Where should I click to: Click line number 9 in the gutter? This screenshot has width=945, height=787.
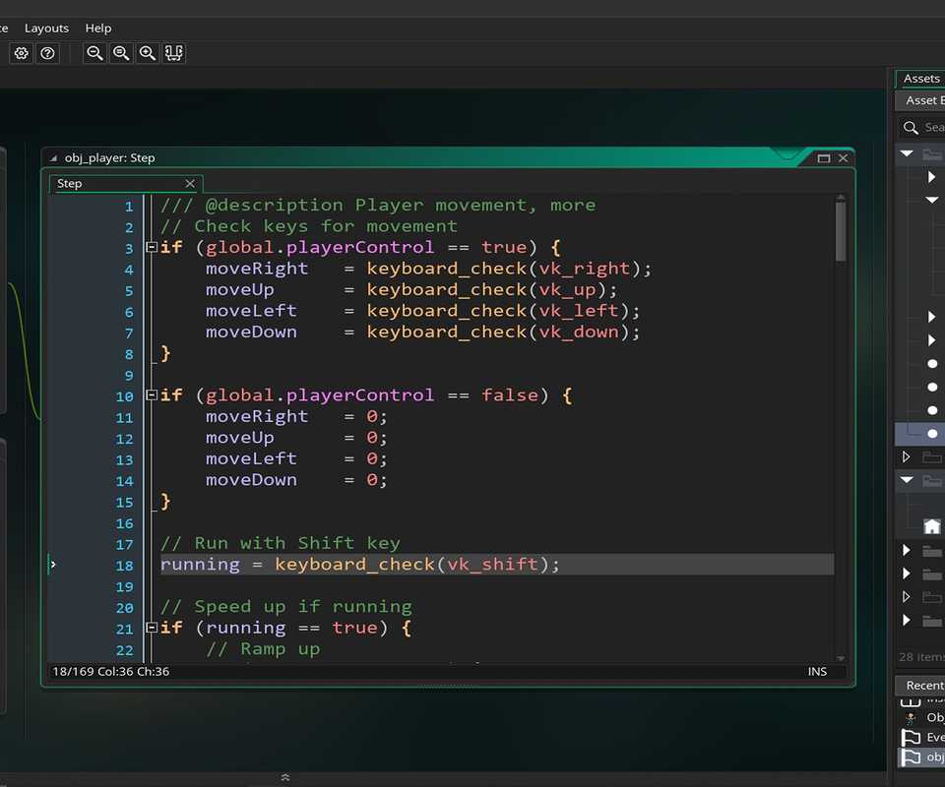129,376
